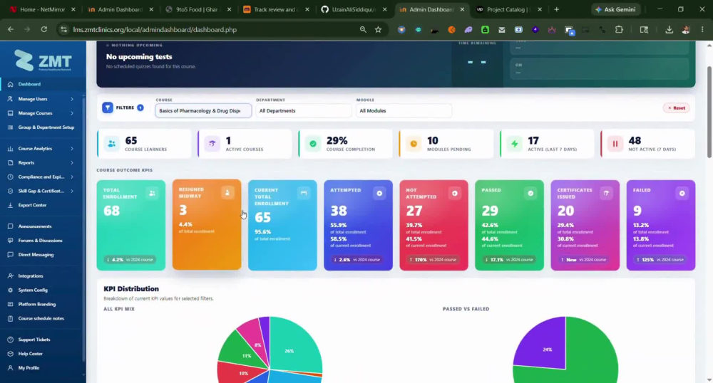Click the Integrations sidebar icon
The height and width of the screenshot is (383, 713).
click(x=11, y=276)
